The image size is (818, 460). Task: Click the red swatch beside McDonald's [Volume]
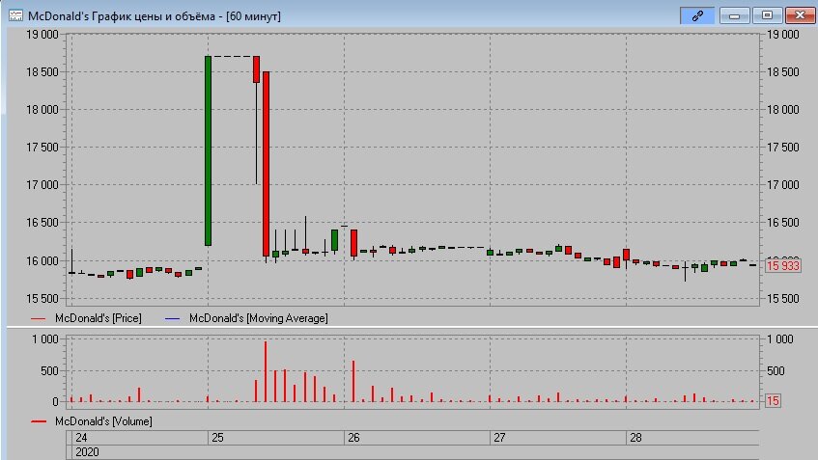pyautogui.click(x=39, y=421)
